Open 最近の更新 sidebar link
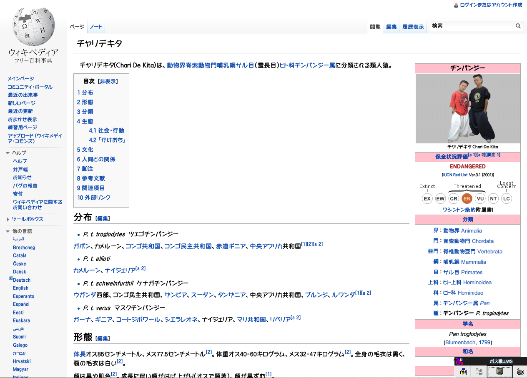The image size is (527, 378). pyautogui.click(x=20, y=111)
